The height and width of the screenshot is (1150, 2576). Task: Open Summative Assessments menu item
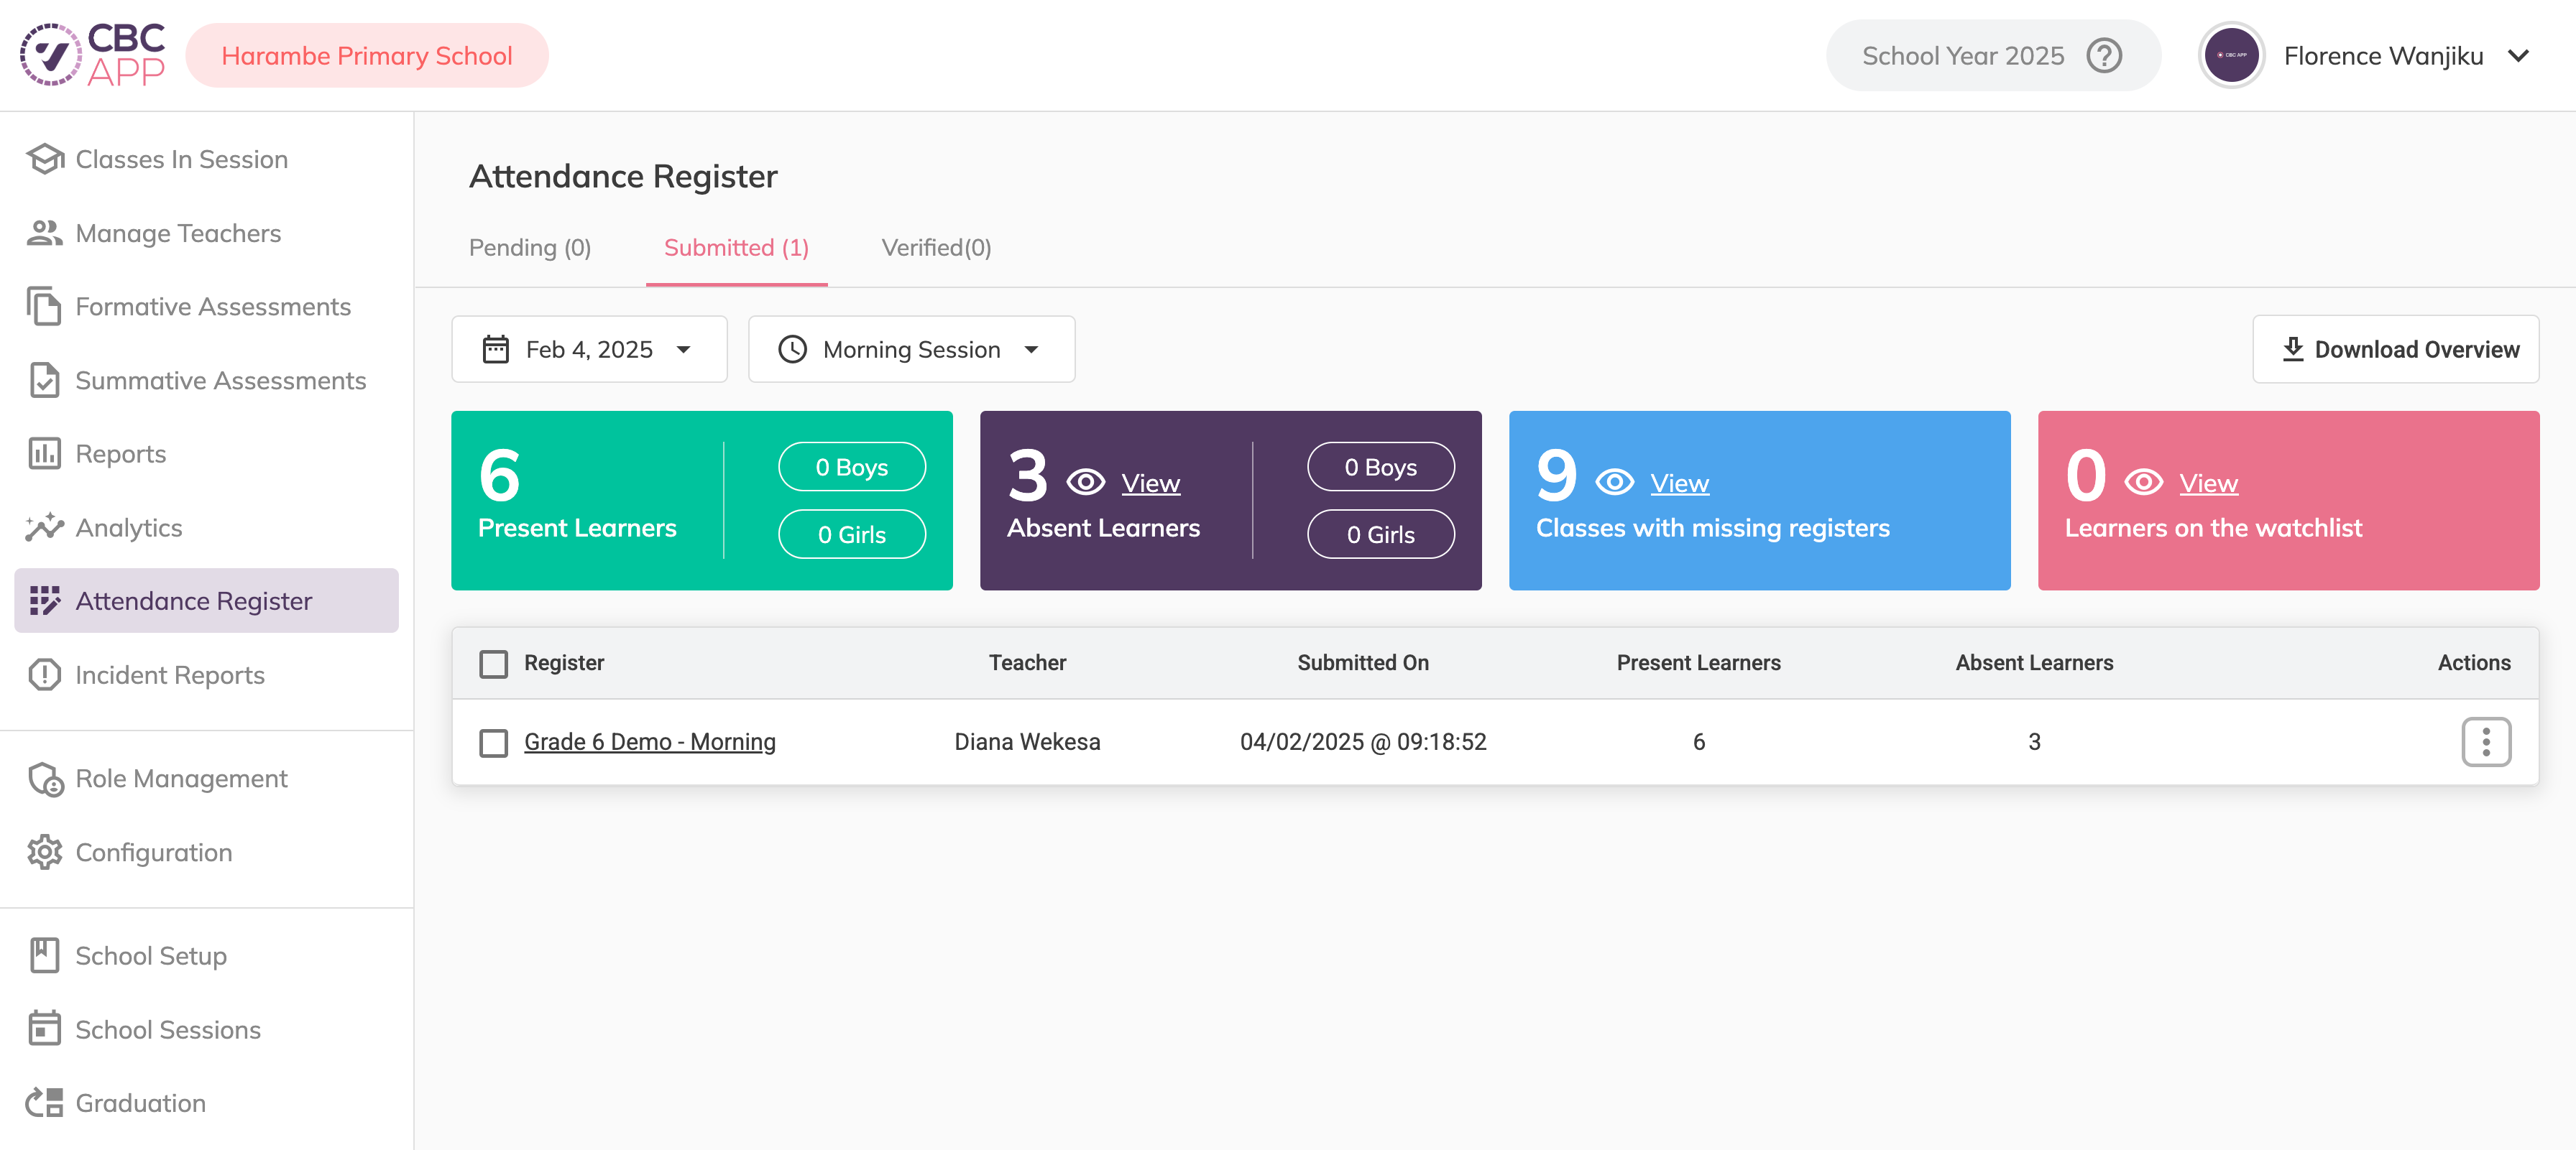(x=207, y=381)
